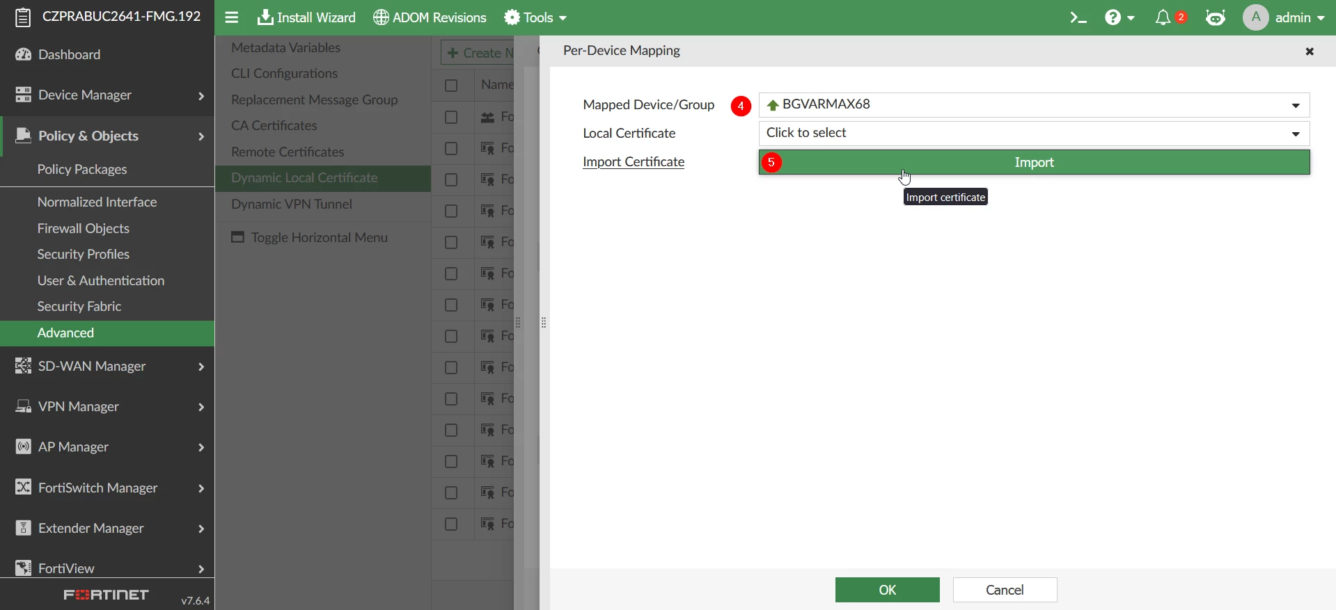Tick the last row checkbox in certificate table
Image resolution: width=1336 pixels, height=610 pixels.
coord(451,524)
